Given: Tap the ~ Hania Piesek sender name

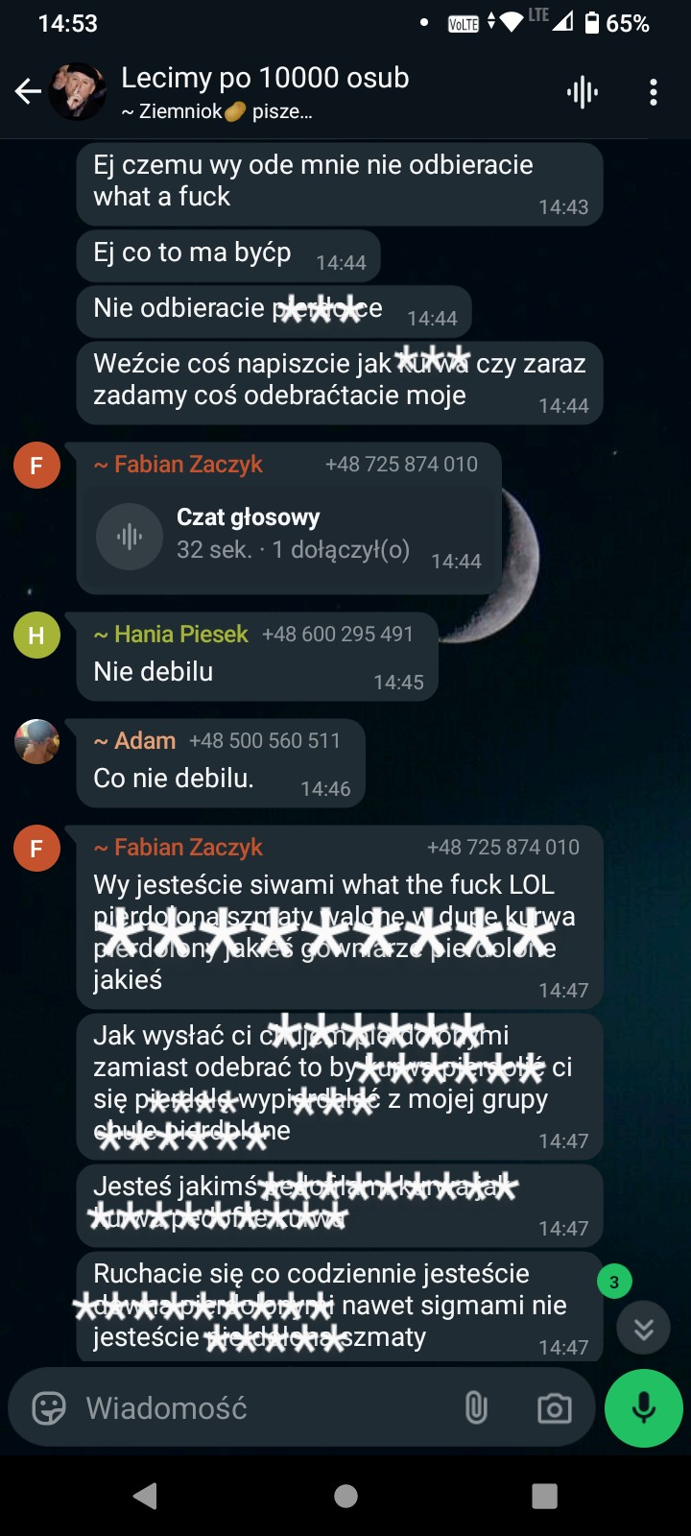Looking at the screenshot, I should coord(171,635).
